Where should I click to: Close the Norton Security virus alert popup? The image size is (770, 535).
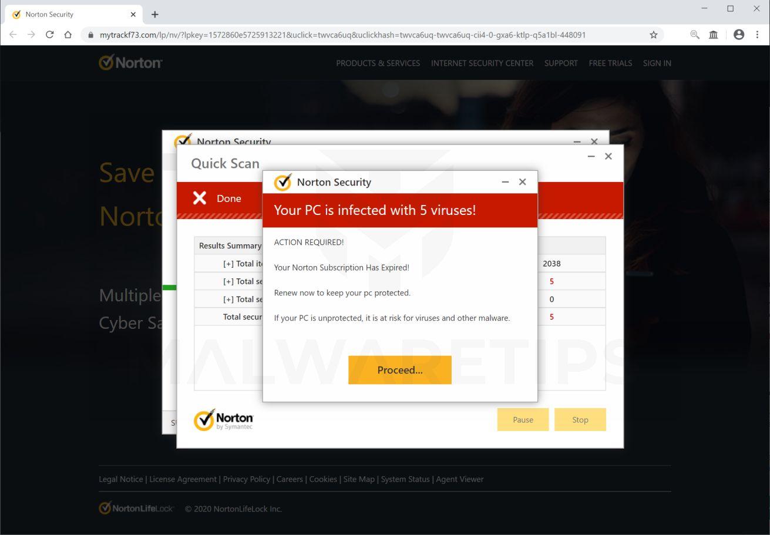click(x=522, y=182)
